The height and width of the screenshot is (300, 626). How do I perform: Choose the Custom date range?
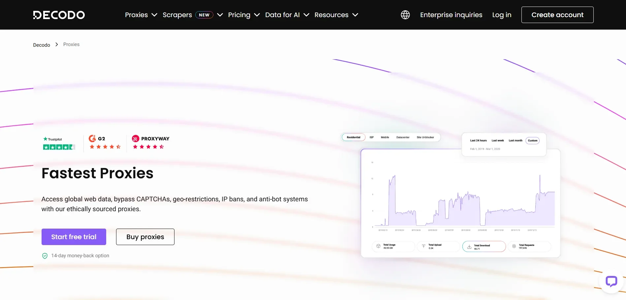click(532, 140)
